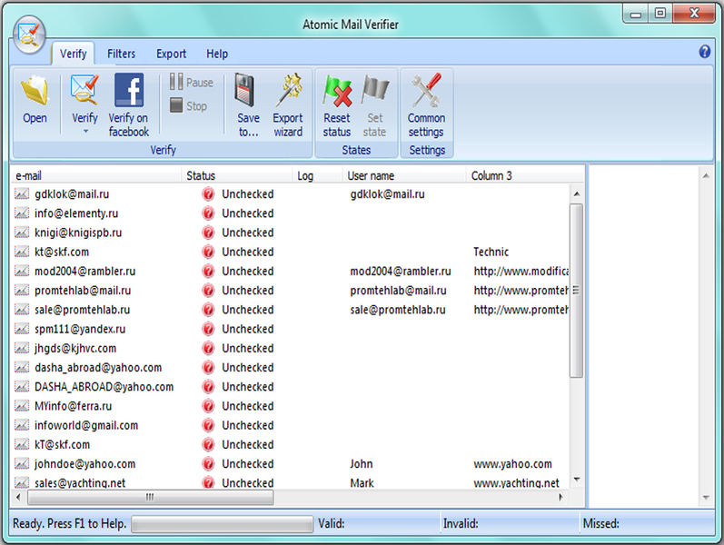Click the horizontal scrollbar thumb
The width and height of the screenshot is (724, 545).
(x=150, y=498)
